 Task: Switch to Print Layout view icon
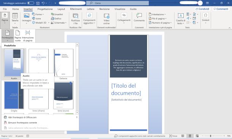[x=190, y=136]
